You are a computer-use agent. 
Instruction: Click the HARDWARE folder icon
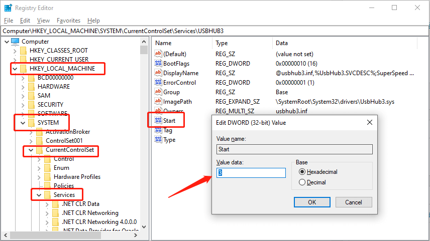pyautogui.click(x=31, y=87)
